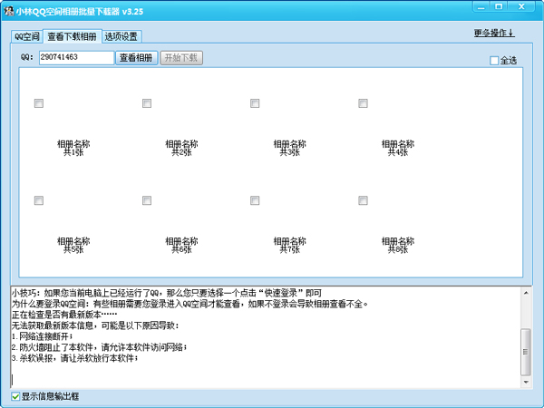The width and height of the screenshot is (544, 408).
Task: Select album label 共8张
Action: click(x=398, y=245)
